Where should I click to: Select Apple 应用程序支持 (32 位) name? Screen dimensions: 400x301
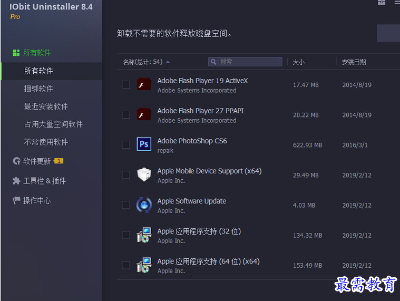199,231
